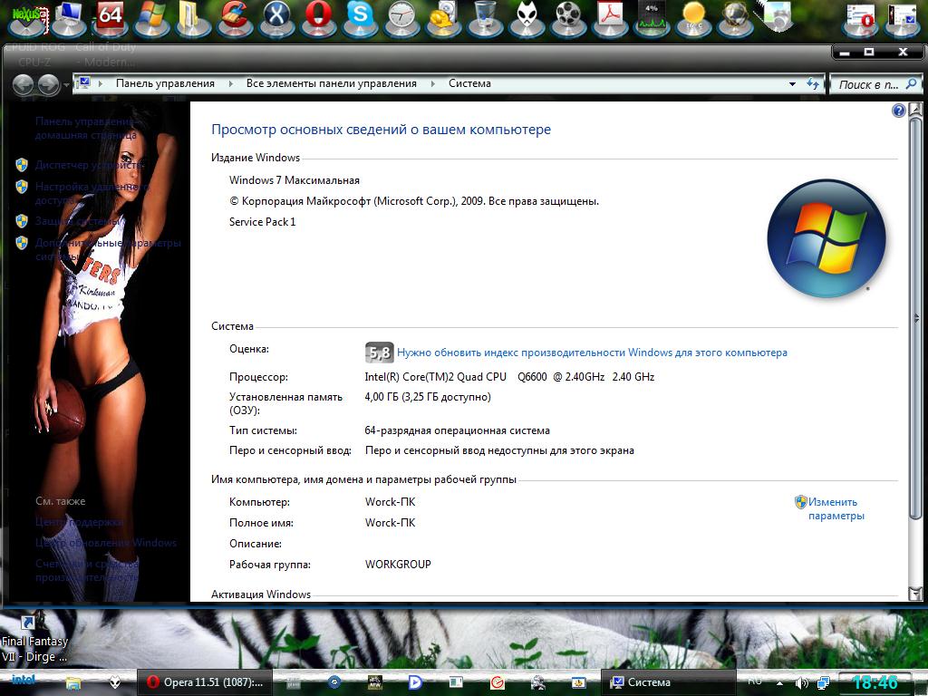Screen dimensions: 928x696
Task: Open the hard-hat disk tool dock icon
Action: [x=442, y=18]
